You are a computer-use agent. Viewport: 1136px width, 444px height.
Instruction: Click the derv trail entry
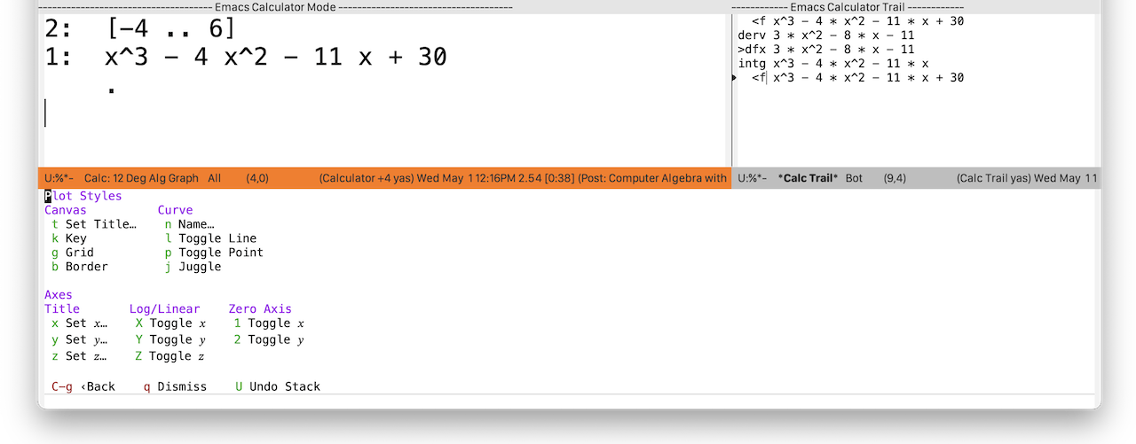click(x=826, y=35)
